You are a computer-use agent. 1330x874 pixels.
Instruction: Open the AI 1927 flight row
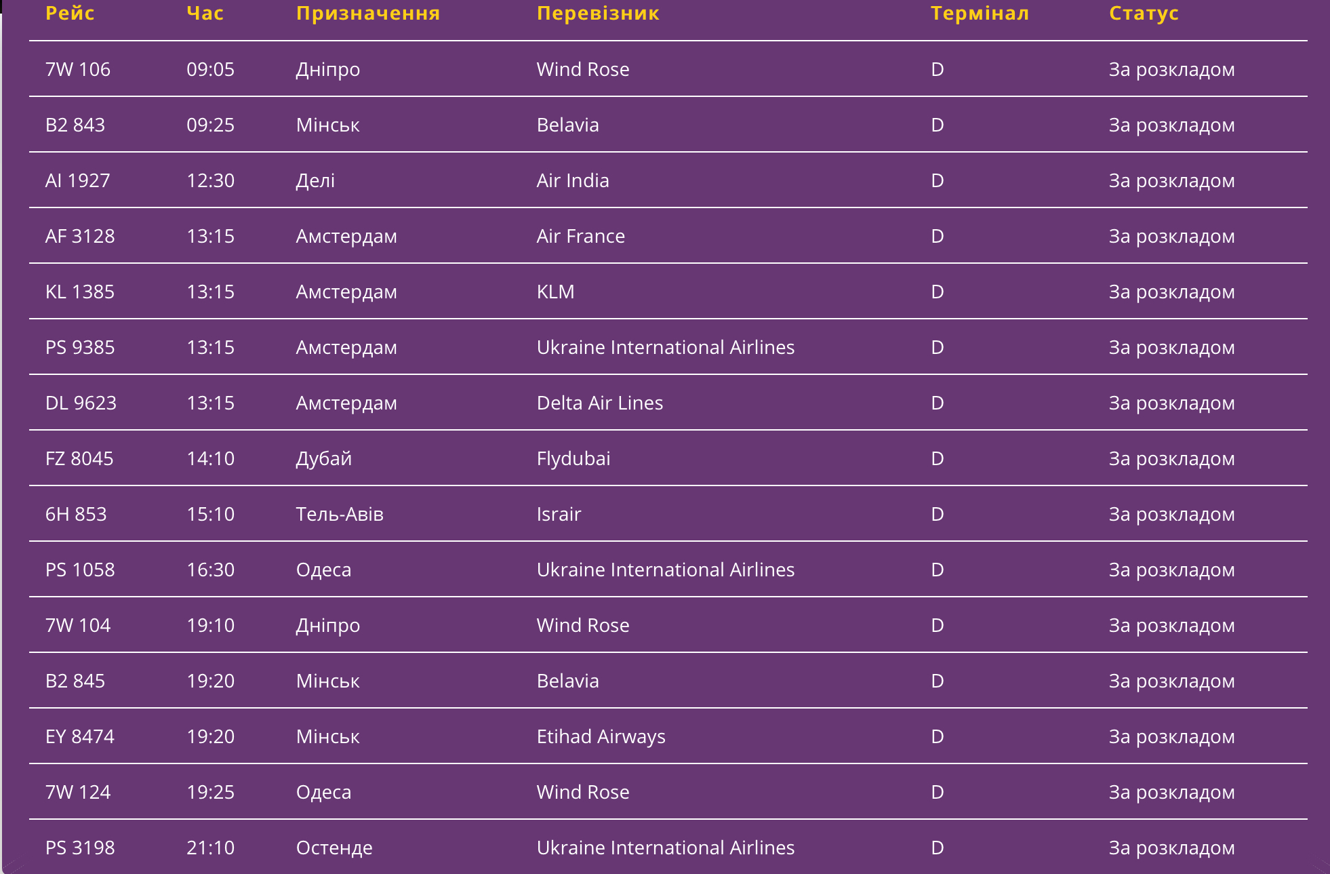click(77, 180)
